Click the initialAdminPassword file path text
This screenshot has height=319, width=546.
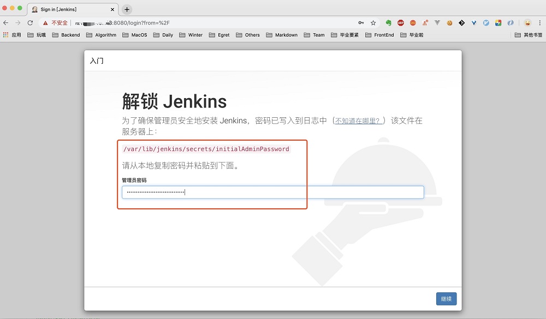(206, 149)
